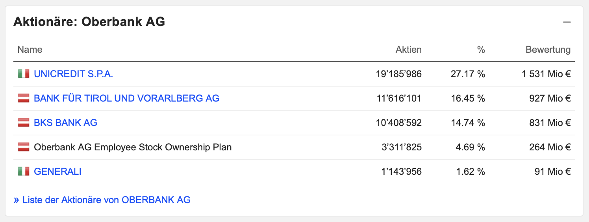
Task: Click the panel title Aktionäre: Oberbank AG
Action: point(89,22)
